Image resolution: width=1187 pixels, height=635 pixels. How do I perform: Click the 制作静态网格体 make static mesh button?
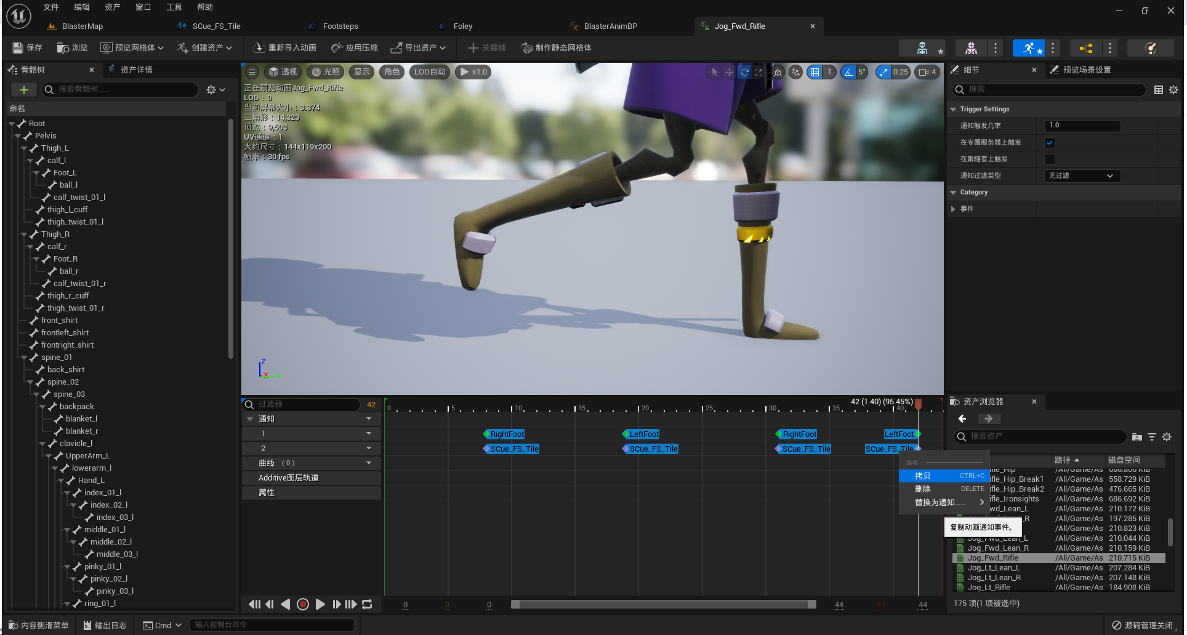[x=557, y=48]
